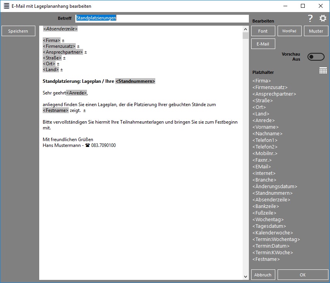330x283 pixels.
Task: Cancel with the Abbruch button
Action: [263, 274]
